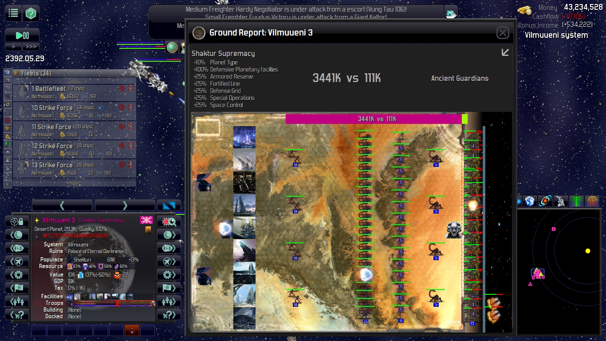
Task: Select the 12 Strike Force fleet
Action: (74, 150)
